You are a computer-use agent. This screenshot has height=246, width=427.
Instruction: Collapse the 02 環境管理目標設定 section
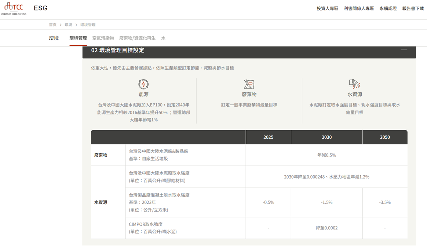click(404, 50)
